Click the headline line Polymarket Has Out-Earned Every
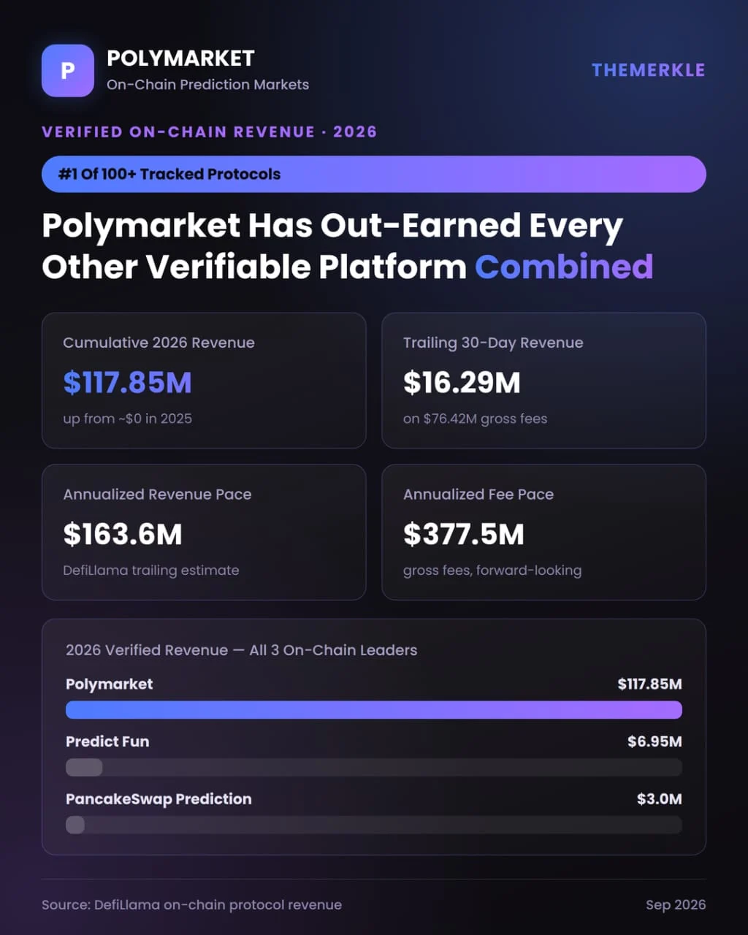 coord(332,226)
